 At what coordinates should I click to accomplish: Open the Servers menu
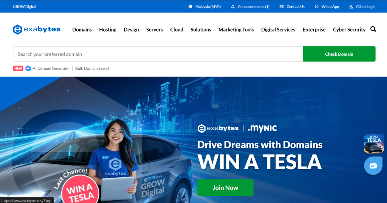click(x=155, y=29)
